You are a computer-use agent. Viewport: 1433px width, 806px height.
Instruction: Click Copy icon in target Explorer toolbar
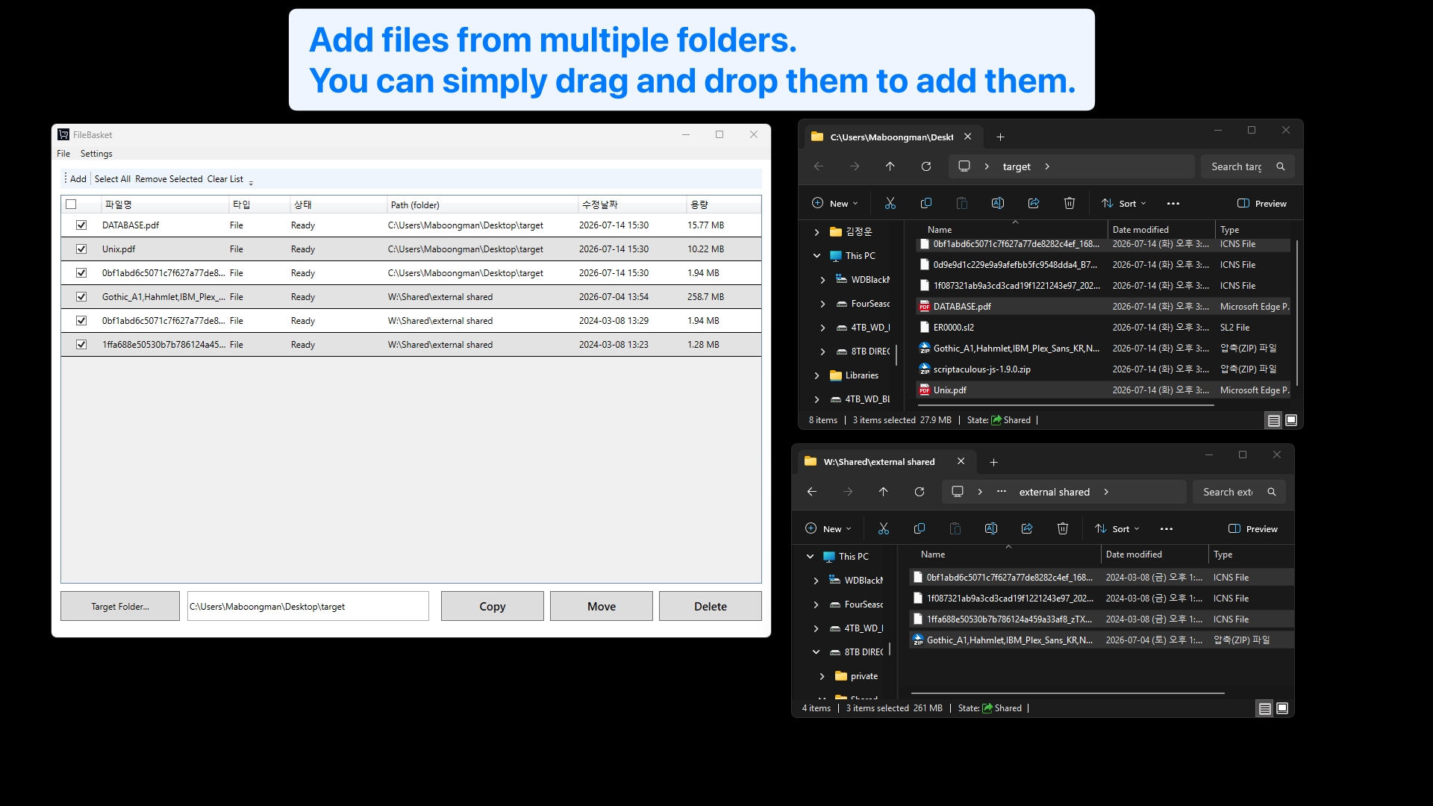[x=926, y=203]
